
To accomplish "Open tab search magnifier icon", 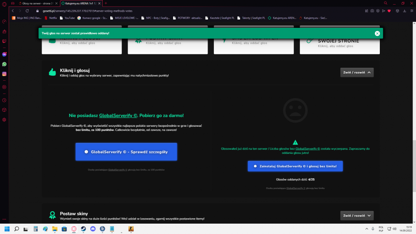I will click(x=386, y=3).
